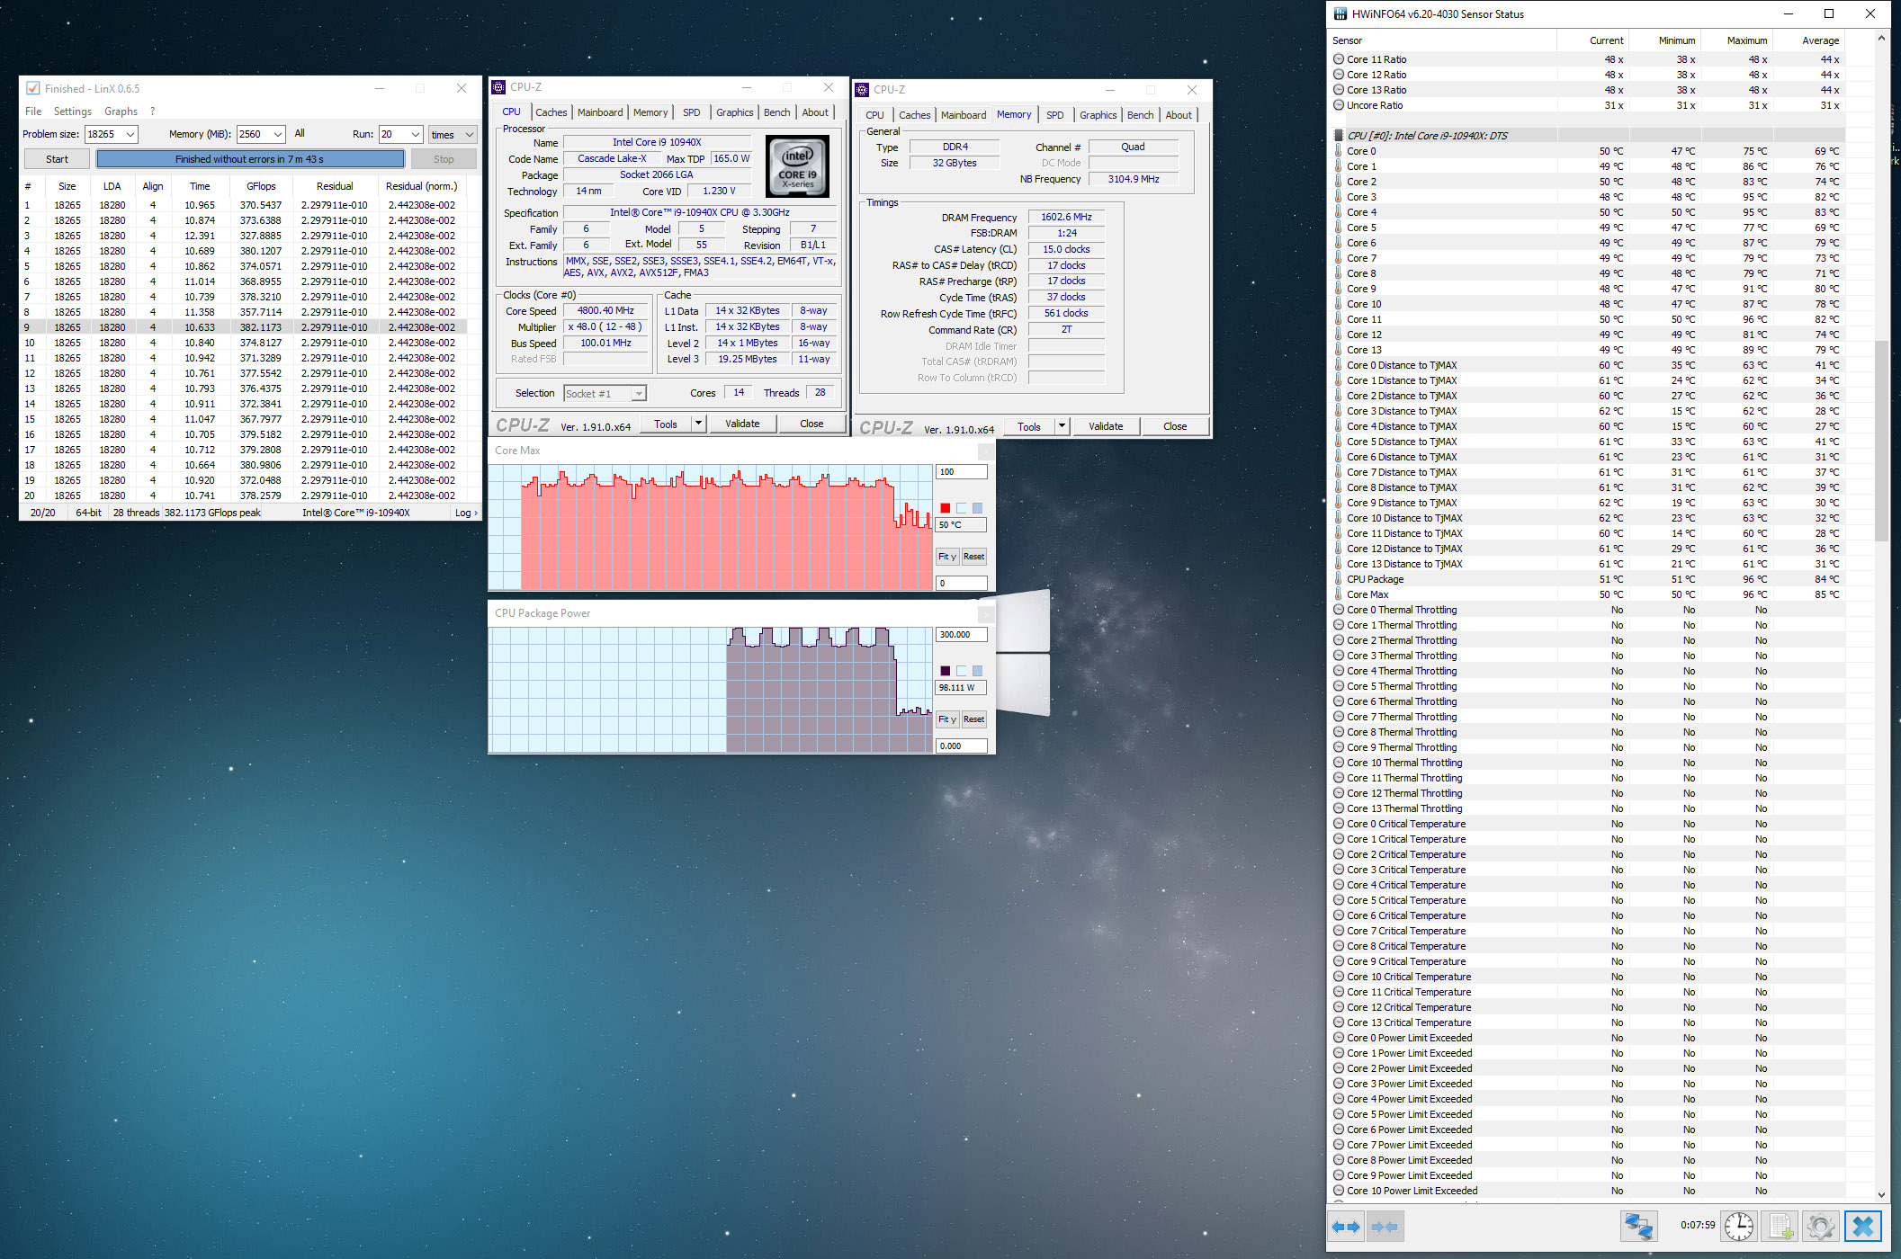Open HWiNFO remote network monitors icon
The image size is (1901, 1259).
(1637, 1227)
